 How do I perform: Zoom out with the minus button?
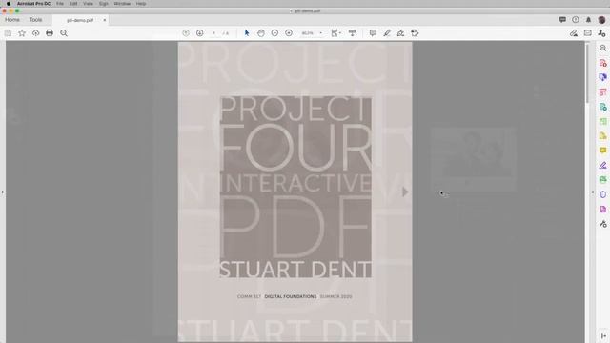coord(274,33)
